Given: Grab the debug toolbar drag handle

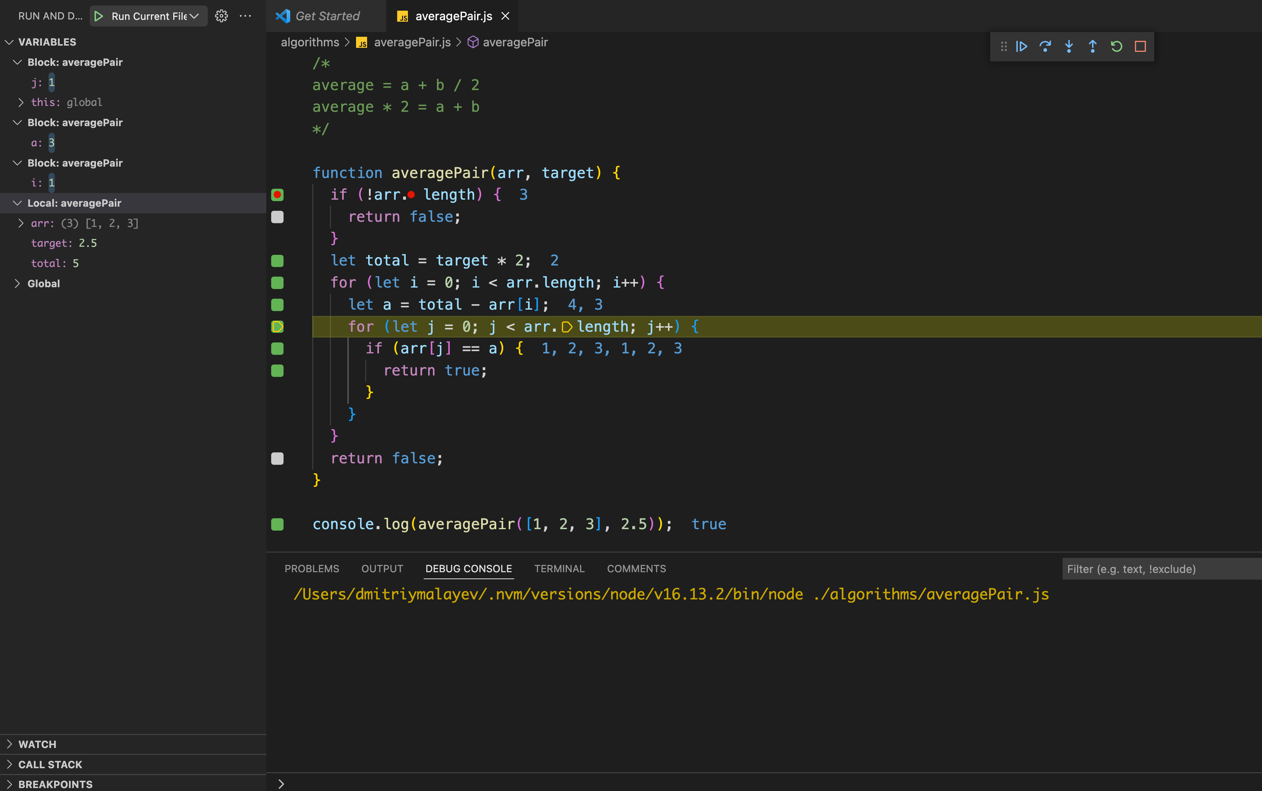Looking at the screenshot, I should 1003,47.
